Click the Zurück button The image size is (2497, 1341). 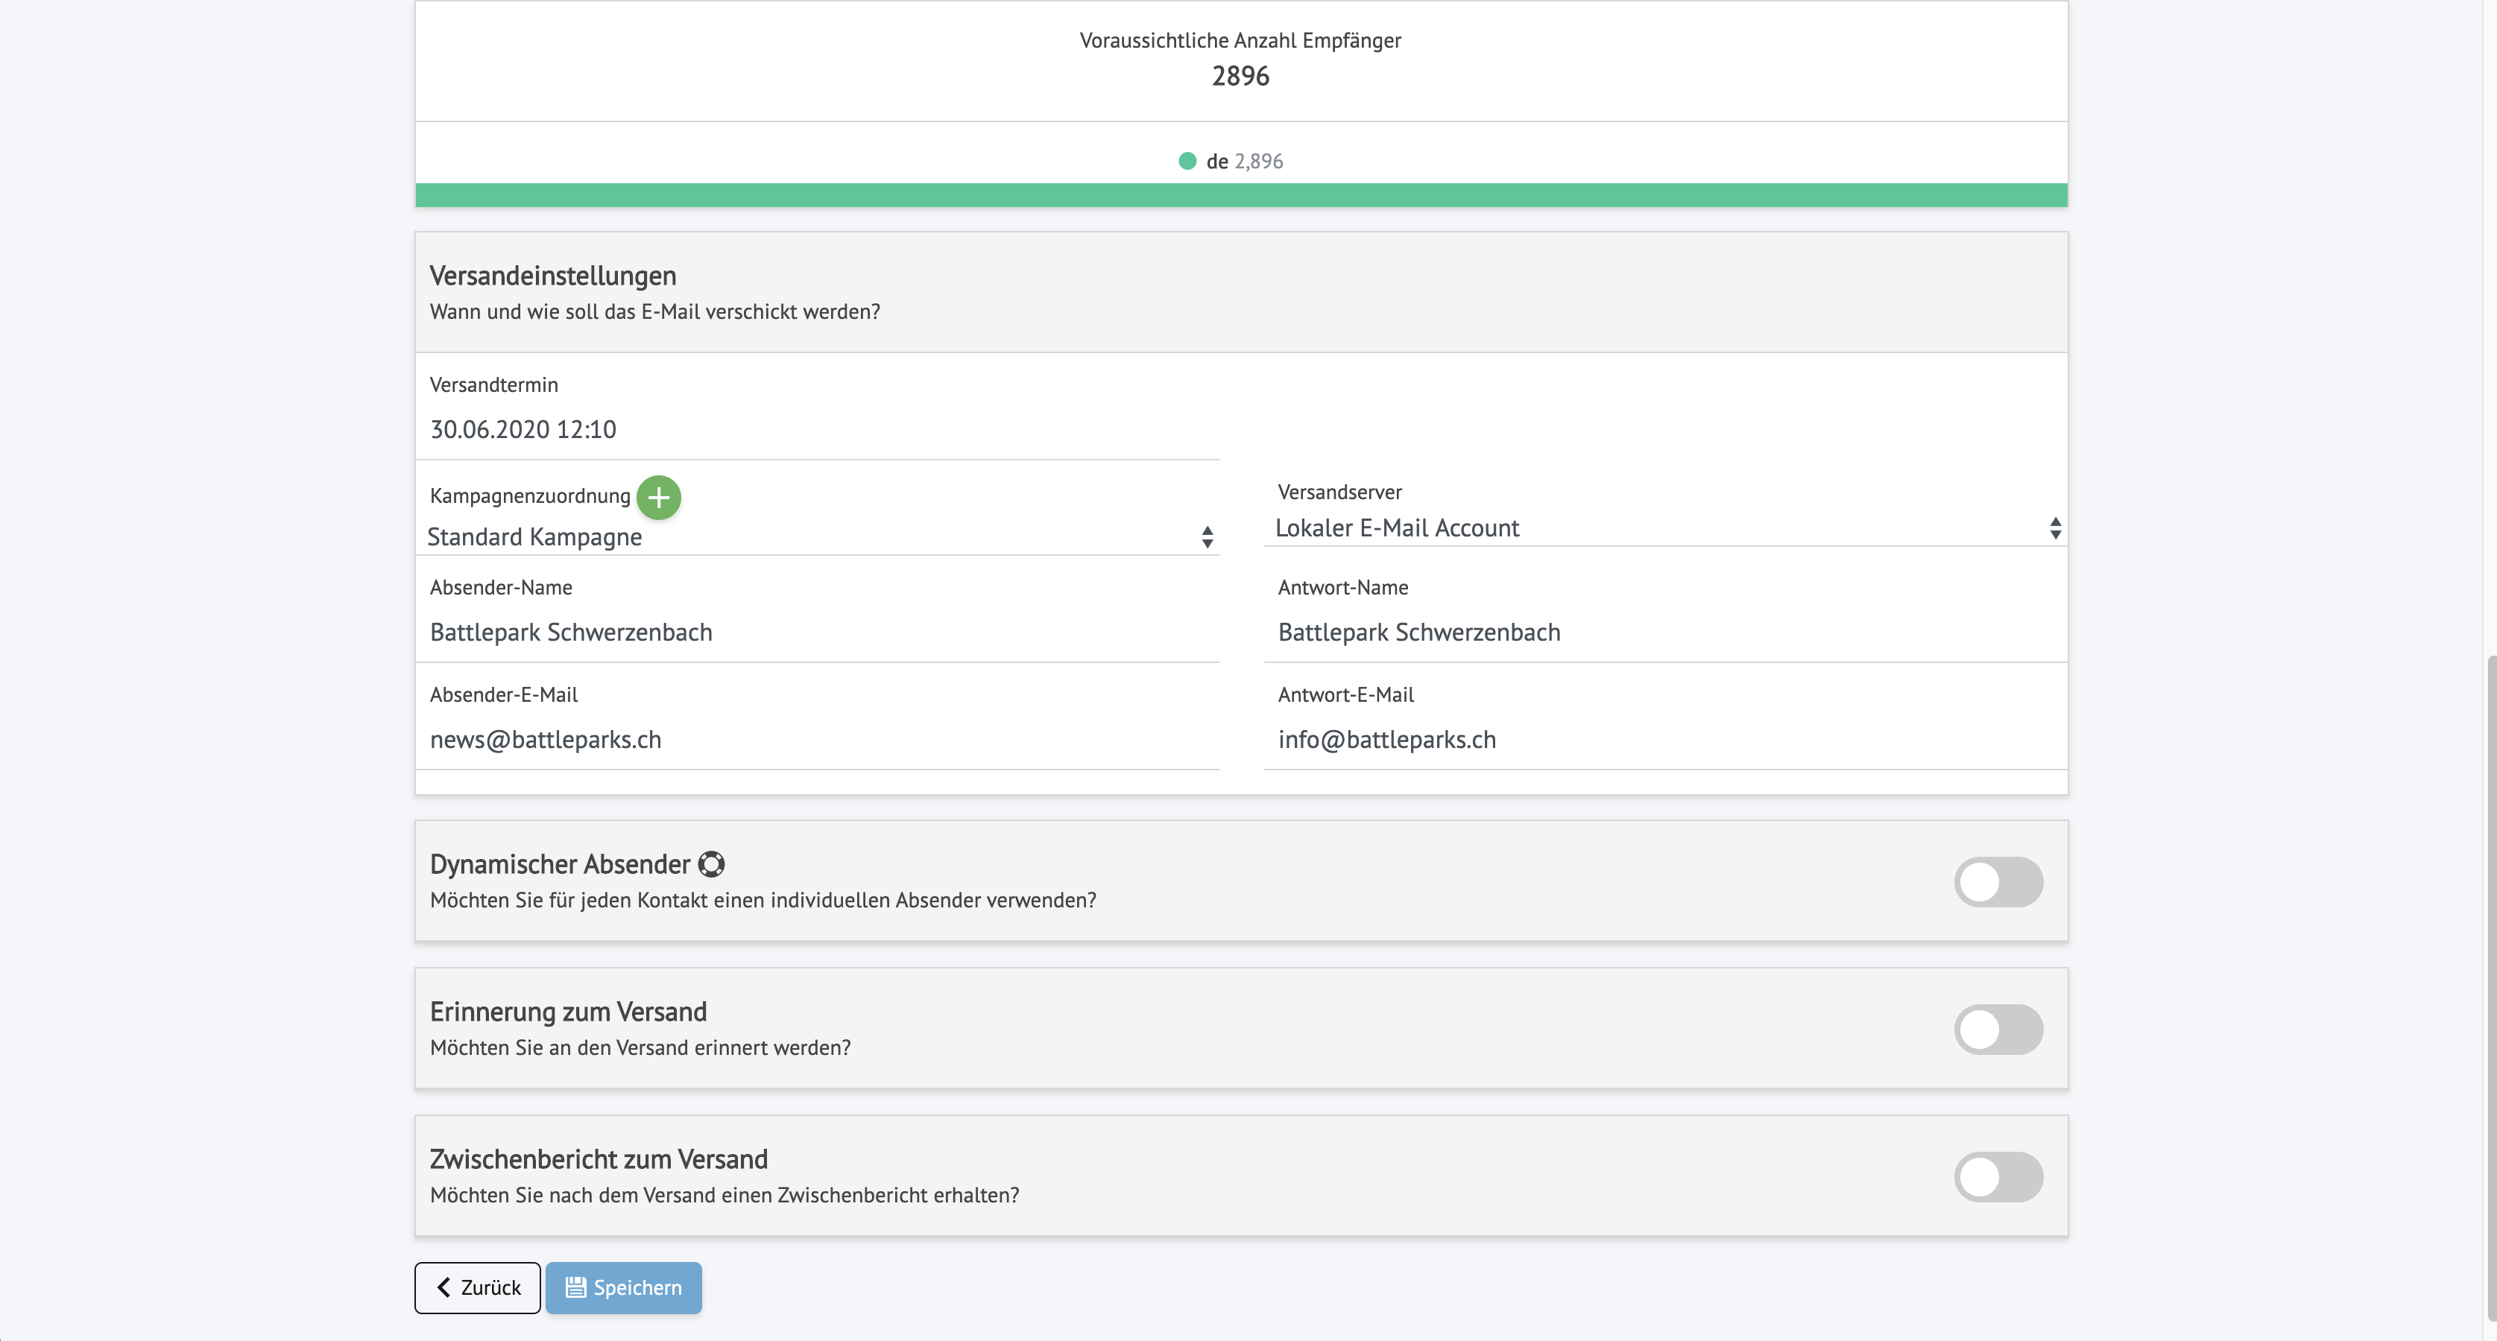478,1287
